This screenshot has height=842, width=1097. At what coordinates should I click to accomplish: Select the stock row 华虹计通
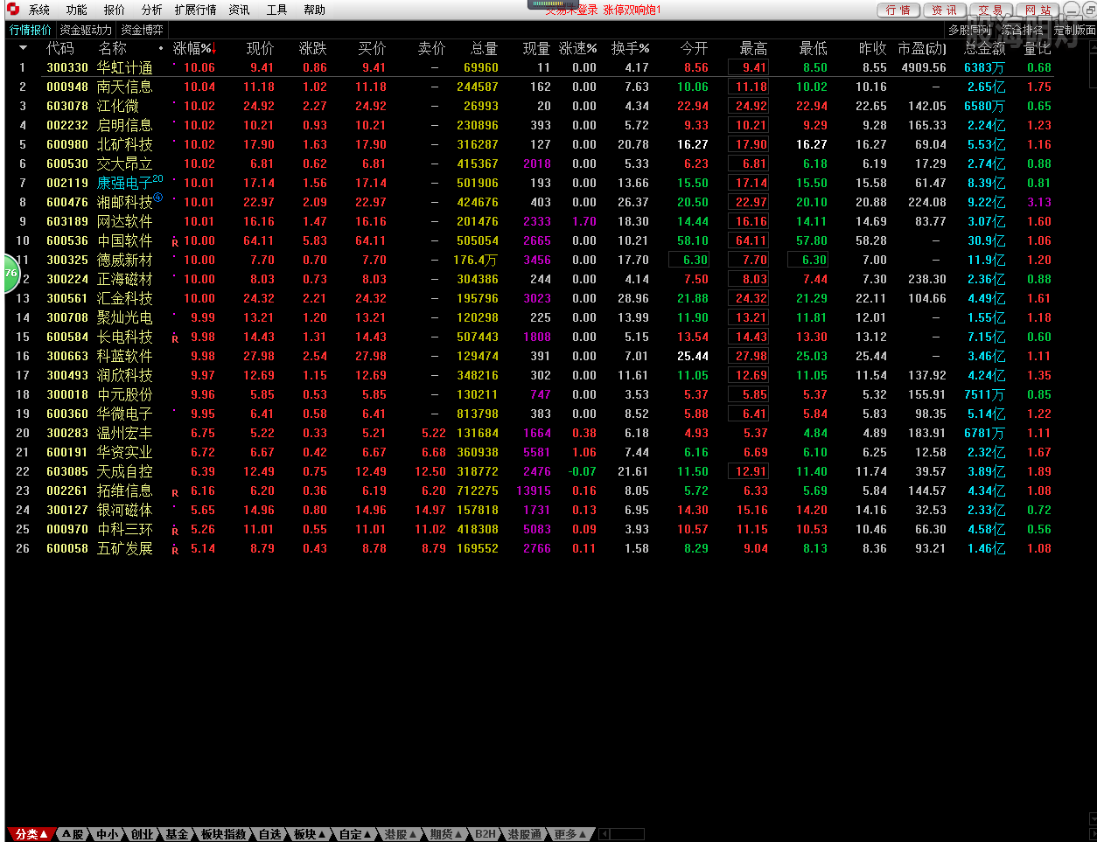(530, 67)
